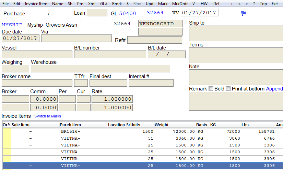The height and width of the screenshot is (170, 283).
Task: Open the GL# menu item
Action: [104, 4]
